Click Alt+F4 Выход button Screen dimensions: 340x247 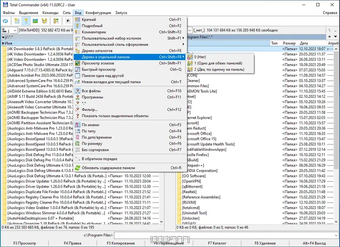click(314, 243)
